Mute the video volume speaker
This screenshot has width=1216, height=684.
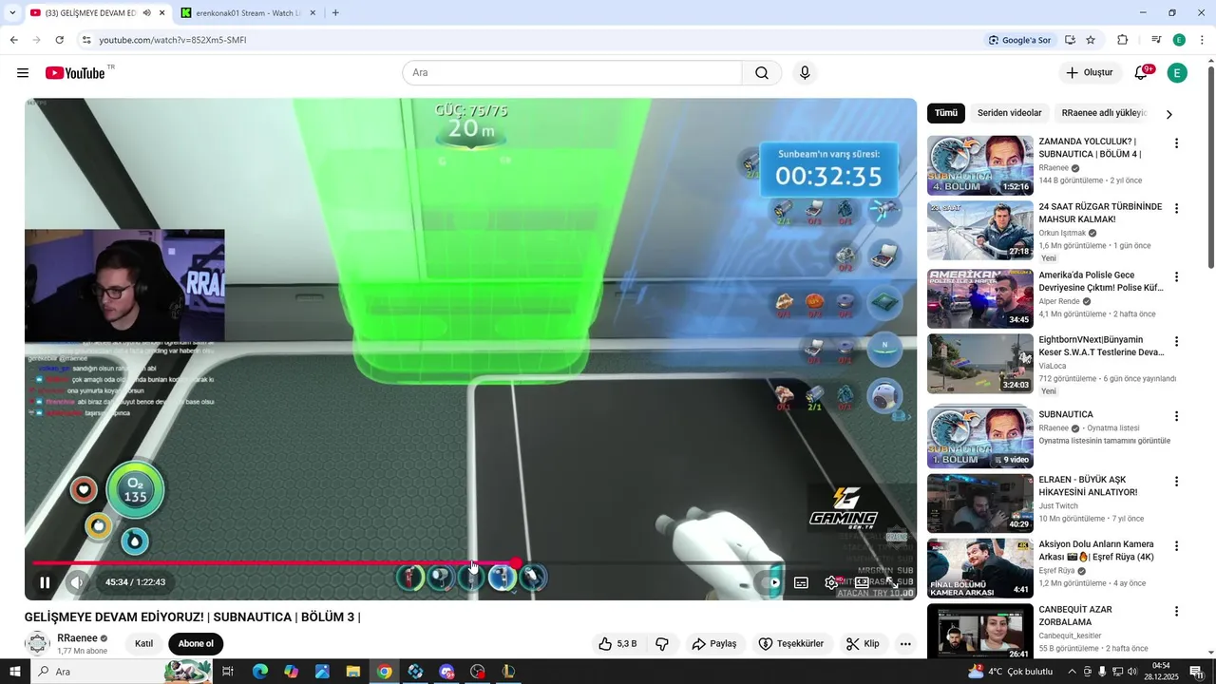click(x=77, y=582)
